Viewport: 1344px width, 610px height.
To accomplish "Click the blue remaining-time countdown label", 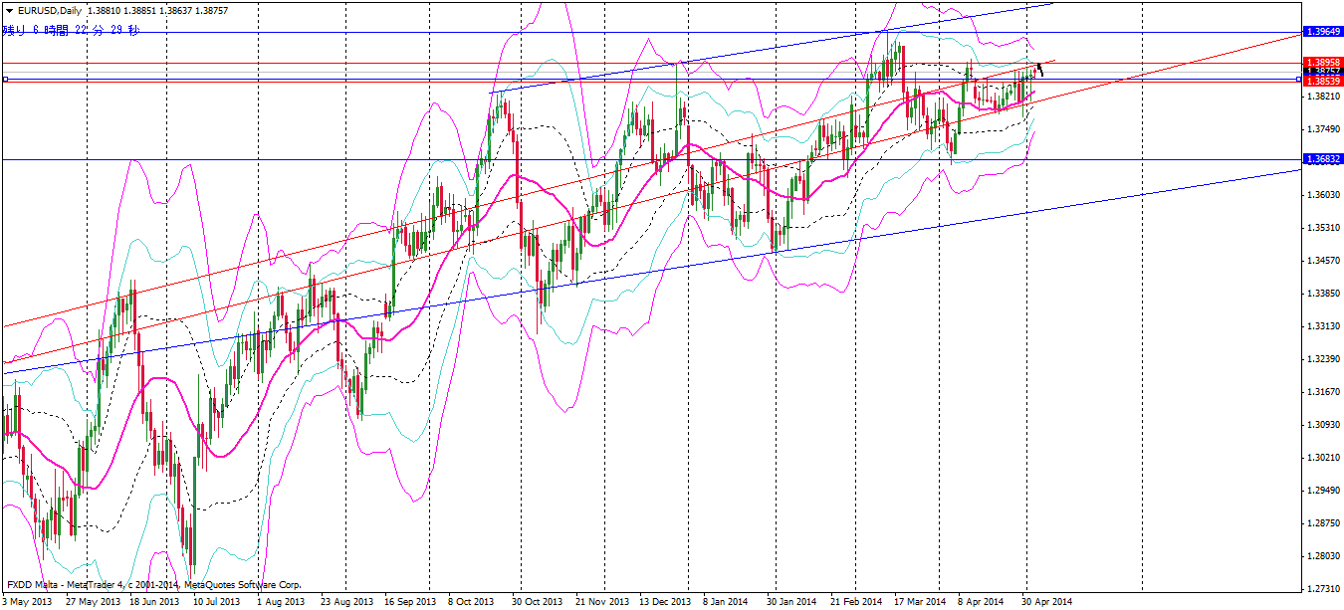I will (71, 30).
